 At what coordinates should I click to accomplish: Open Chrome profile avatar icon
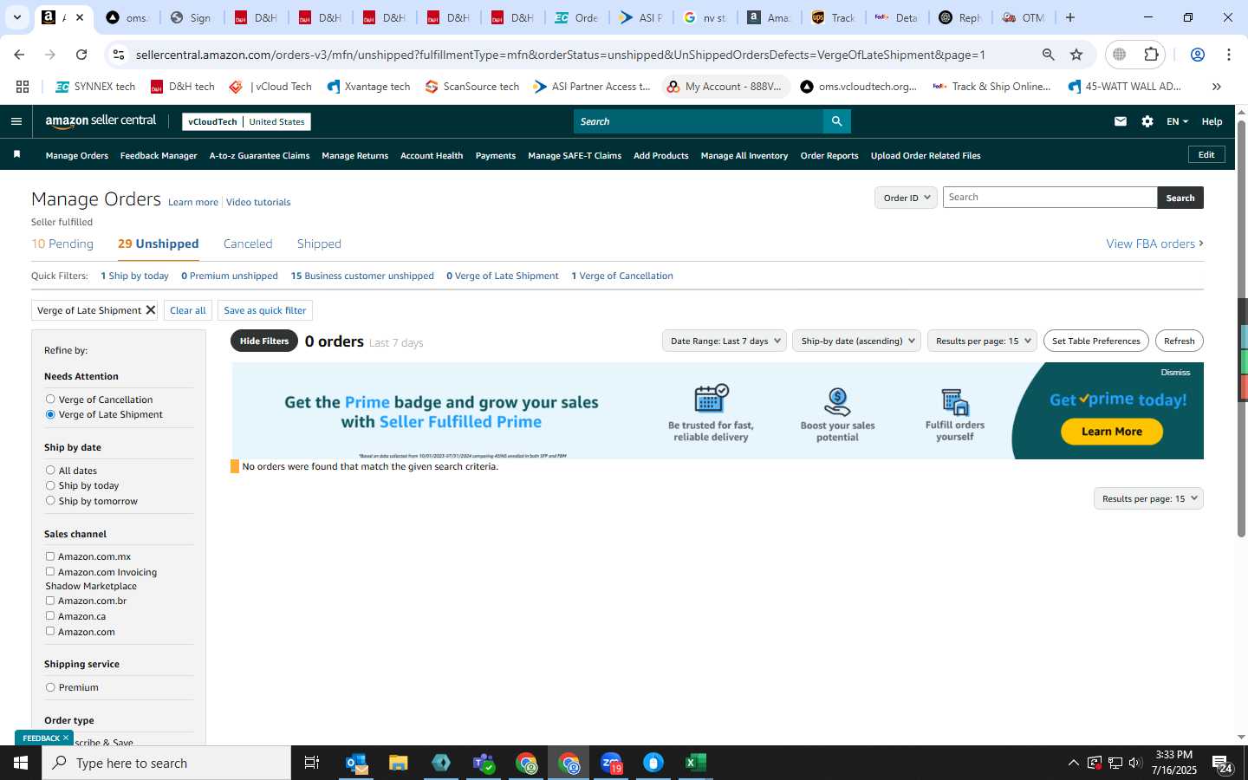pyautogui.click(x=1198, y=55)
